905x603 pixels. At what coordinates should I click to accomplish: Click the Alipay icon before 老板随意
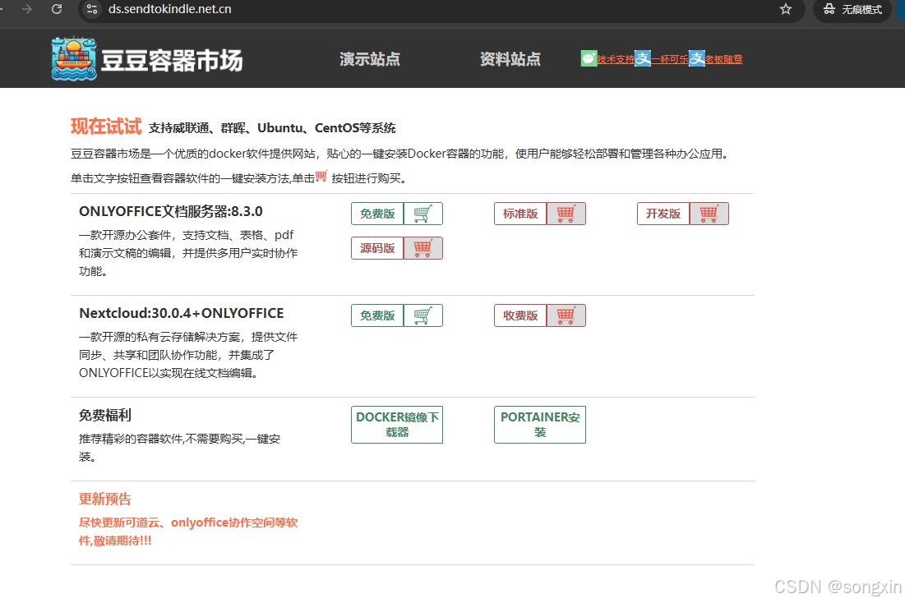pos(697,58)
